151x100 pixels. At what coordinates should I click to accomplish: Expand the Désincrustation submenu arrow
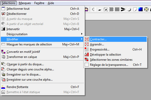click(x=82, y=34)
